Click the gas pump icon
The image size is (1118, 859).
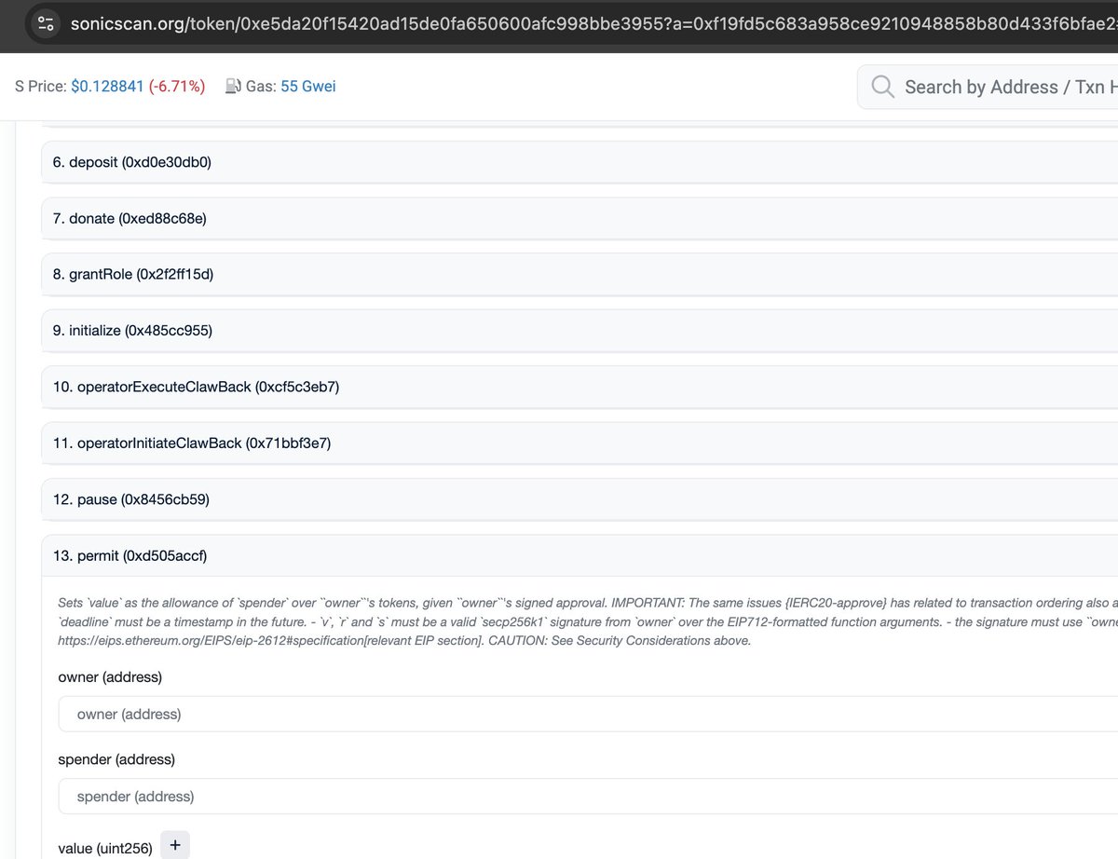click(233, 87)
